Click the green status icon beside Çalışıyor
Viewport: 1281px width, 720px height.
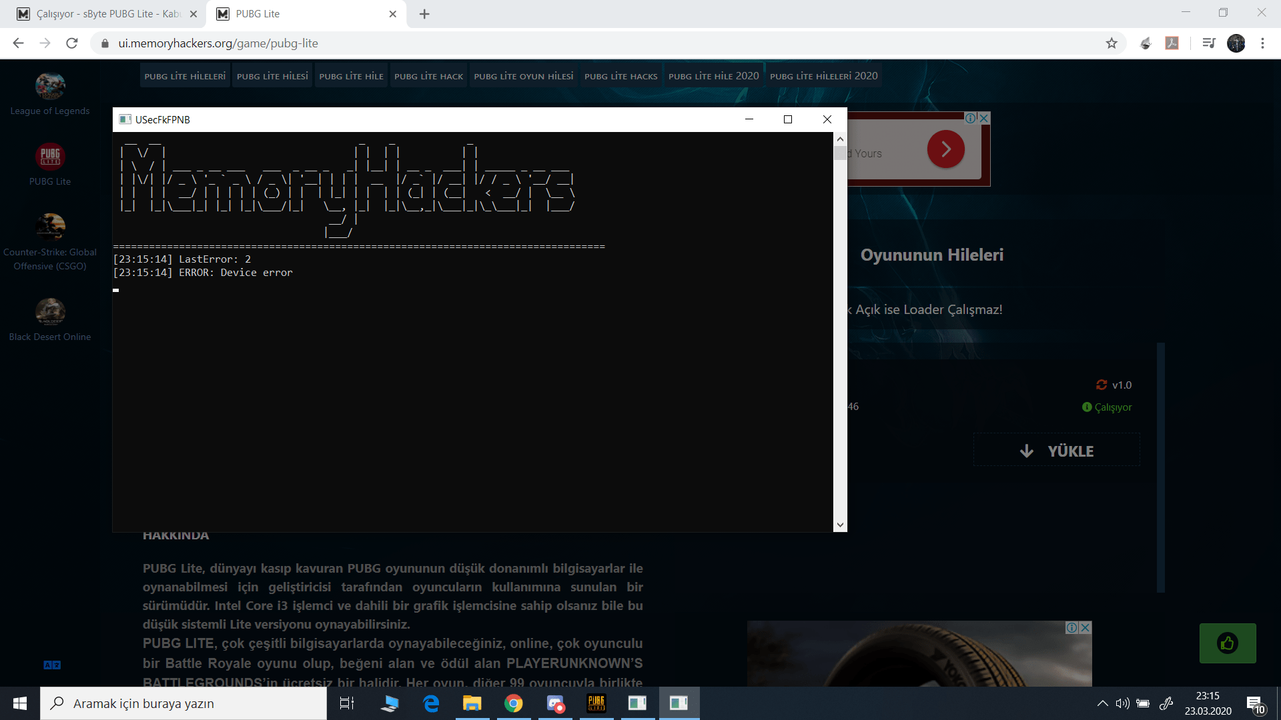[1087, 407]
